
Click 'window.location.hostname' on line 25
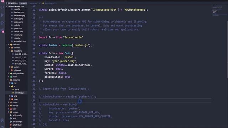point(73,65)
